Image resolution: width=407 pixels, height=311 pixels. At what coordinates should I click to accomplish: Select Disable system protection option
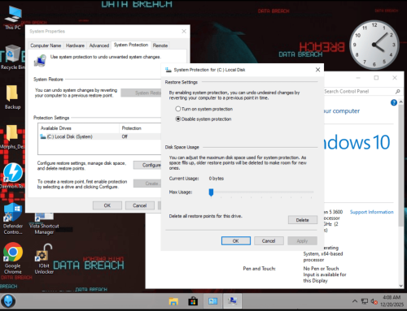[203, 119]
